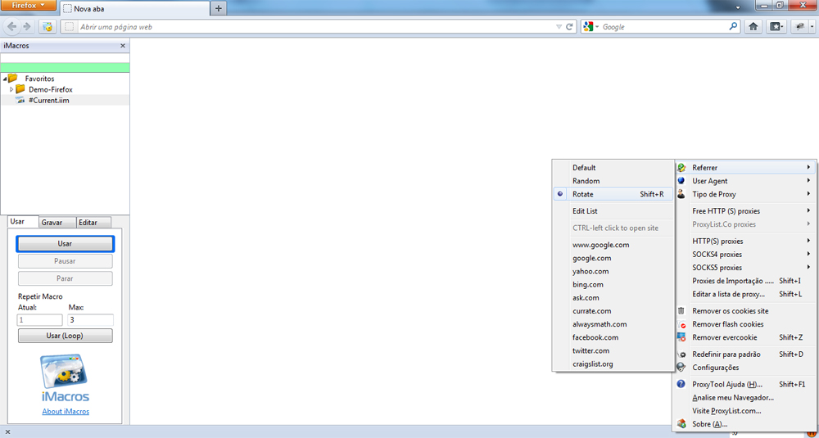Click the Usar play button

point(65,244)
